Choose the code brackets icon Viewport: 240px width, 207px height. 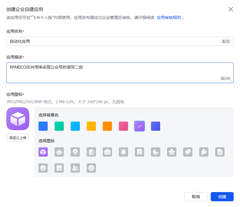click(x=91, y=168)
